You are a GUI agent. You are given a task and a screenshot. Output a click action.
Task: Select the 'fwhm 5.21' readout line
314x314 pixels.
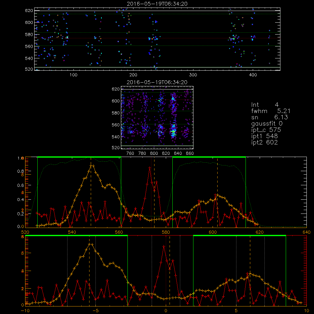(x=271, y=111)
